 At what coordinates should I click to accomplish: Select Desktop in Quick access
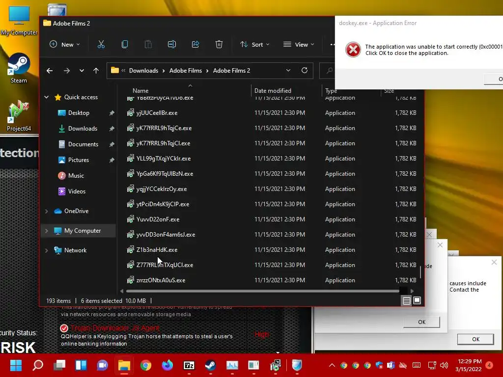click(x=79, y=113)
